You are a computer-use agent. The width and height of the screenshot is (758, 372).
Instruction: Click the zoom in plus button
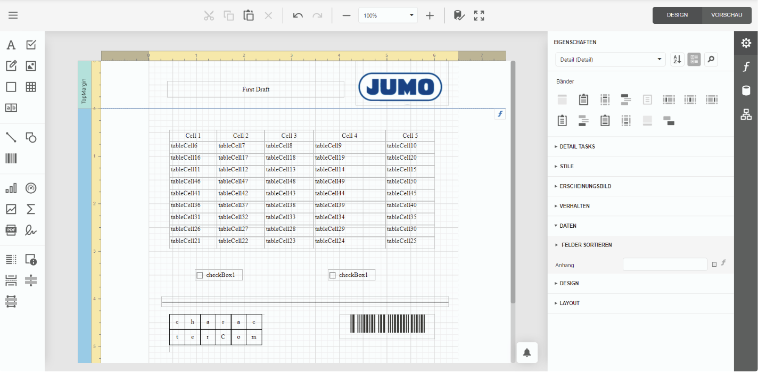[430, 15]
